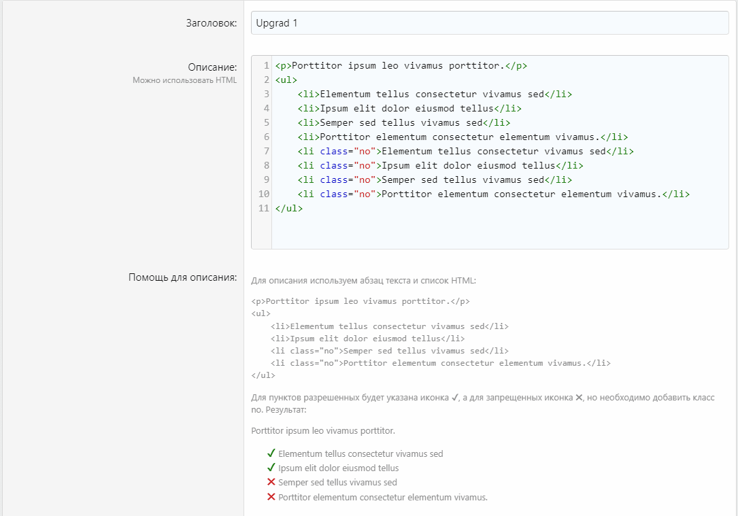Screen dimensions: 738x516
Task: Click the inline check mark symbol in help paragraph
Action: [x=454, y=398]
